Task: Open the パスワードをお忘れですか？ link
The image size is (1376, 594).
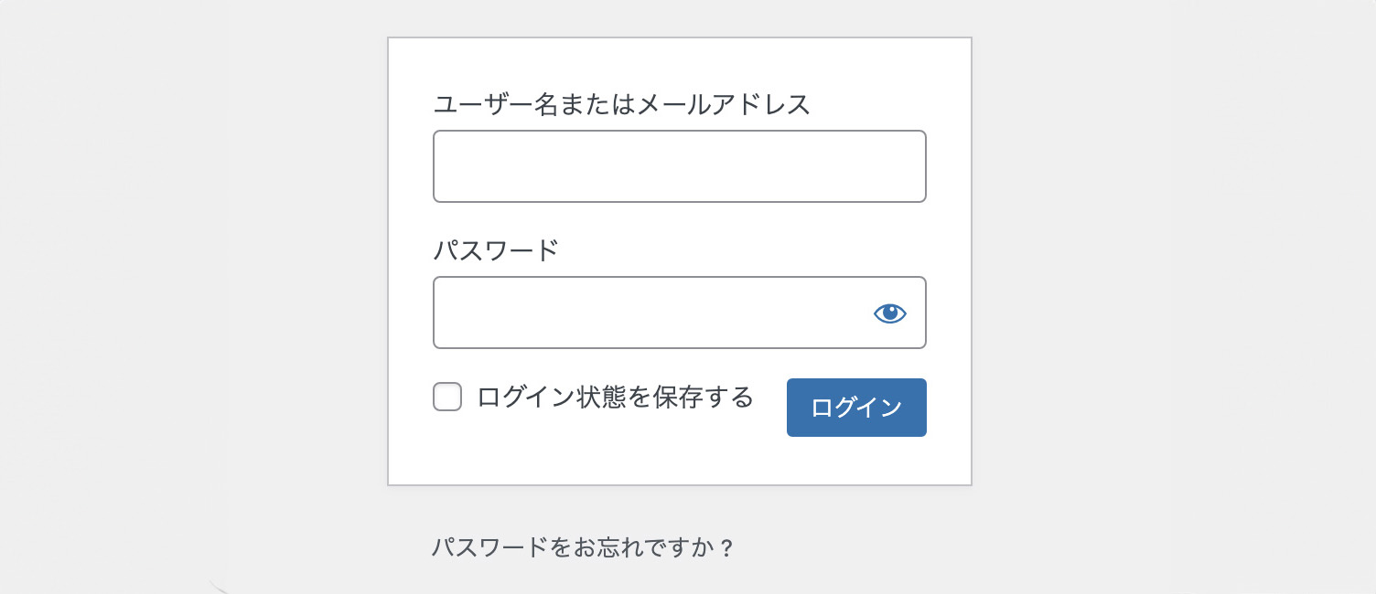Action: pyautogui.click(x=583, y=548)
